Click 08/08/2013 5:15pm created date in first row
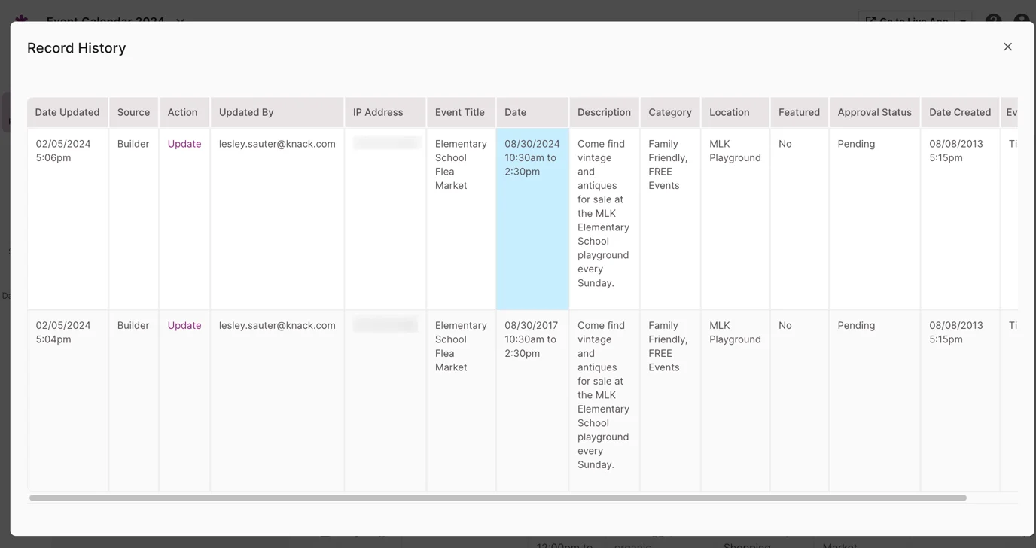This screenshot has width=1036, height=548. coord(956,151)
